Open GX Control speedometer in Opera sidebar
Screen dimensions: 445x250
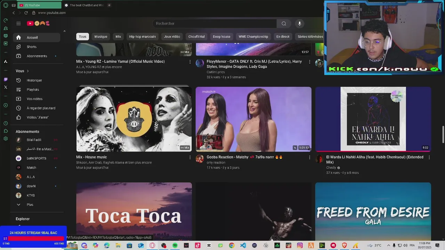pos(6,20)
